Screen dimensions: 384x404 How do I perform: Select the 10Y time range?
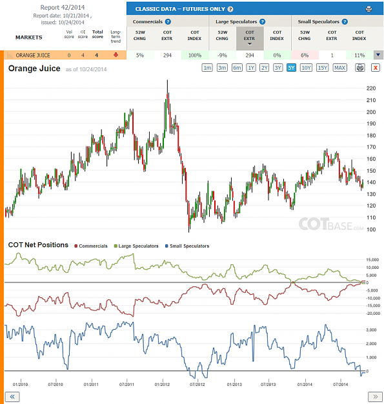[x=306, y=68]
